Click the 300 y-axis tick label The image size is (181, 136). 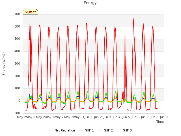pyautogui.click(x=17, y=63)
